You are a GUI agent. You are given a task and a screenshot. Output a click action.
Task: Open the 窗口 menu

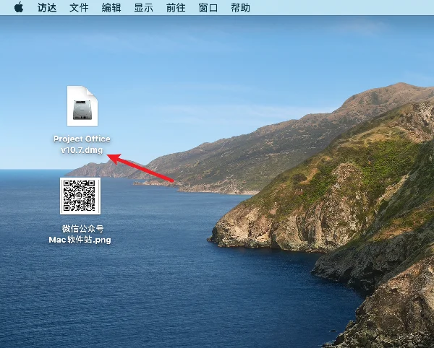pyautogui.click(x=208, y=7)
